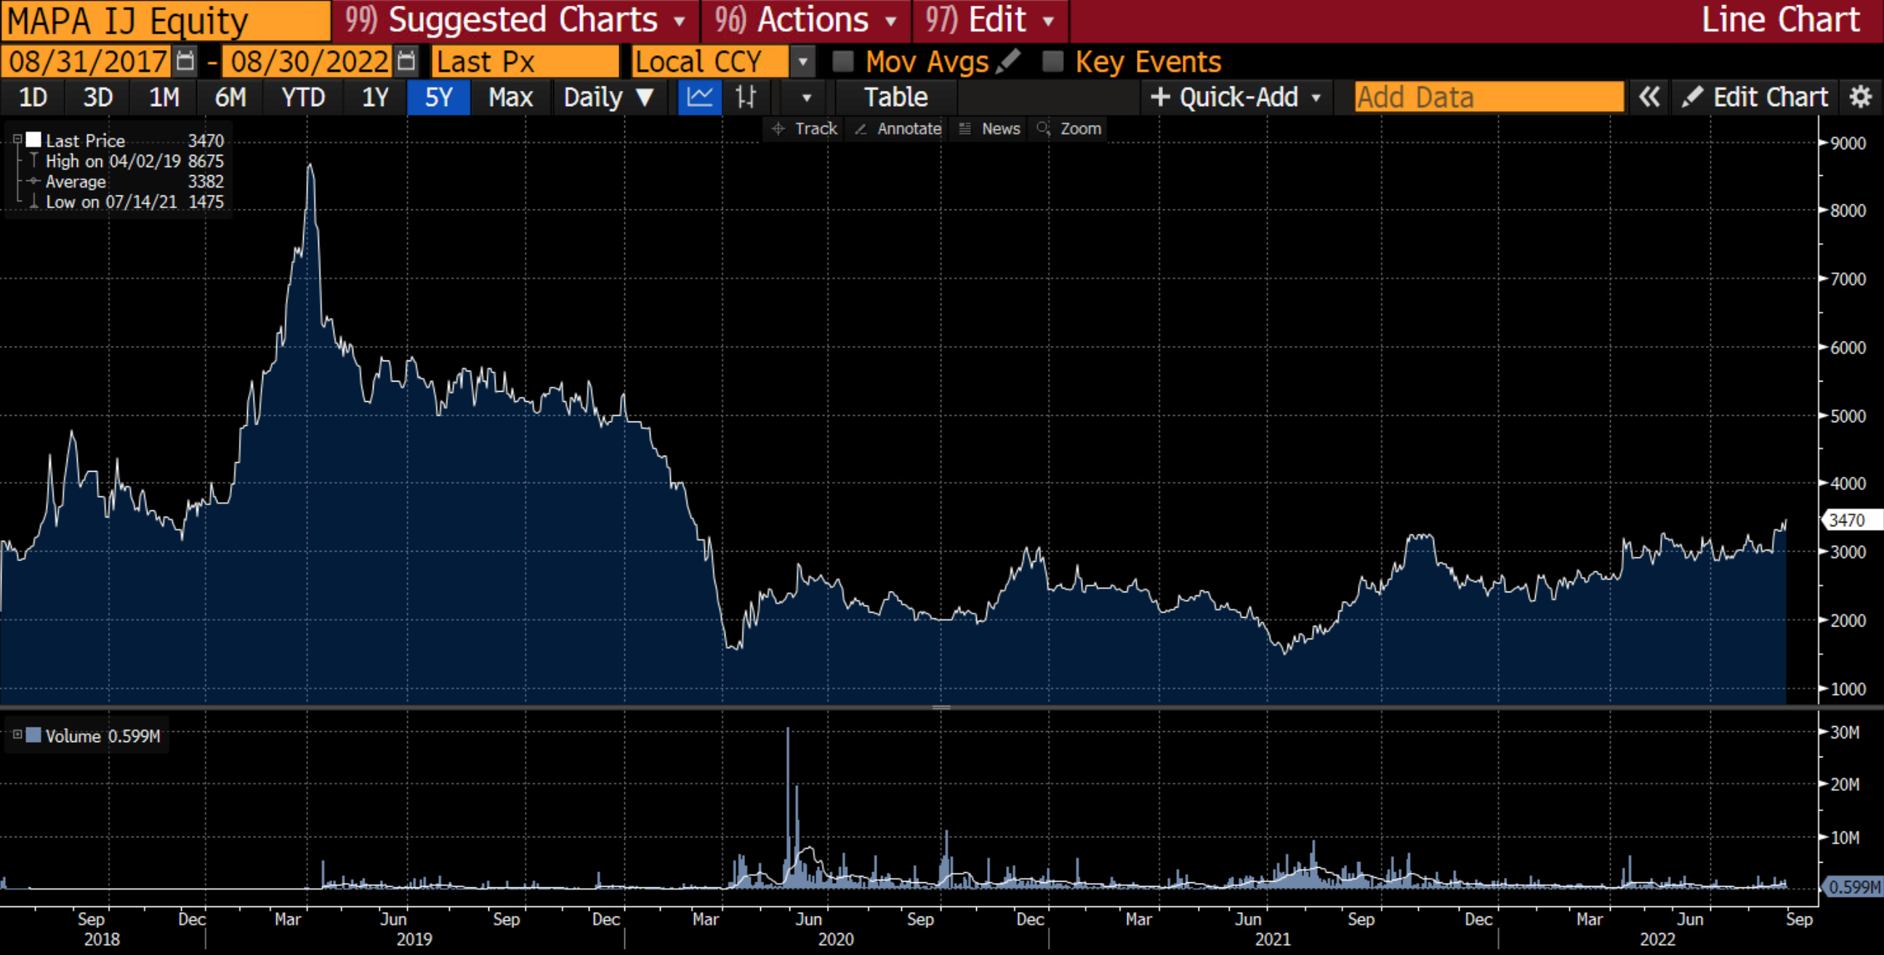Click the High on 04/02/19 legend row
This screenshot has width=1884, height=955.
125,161
